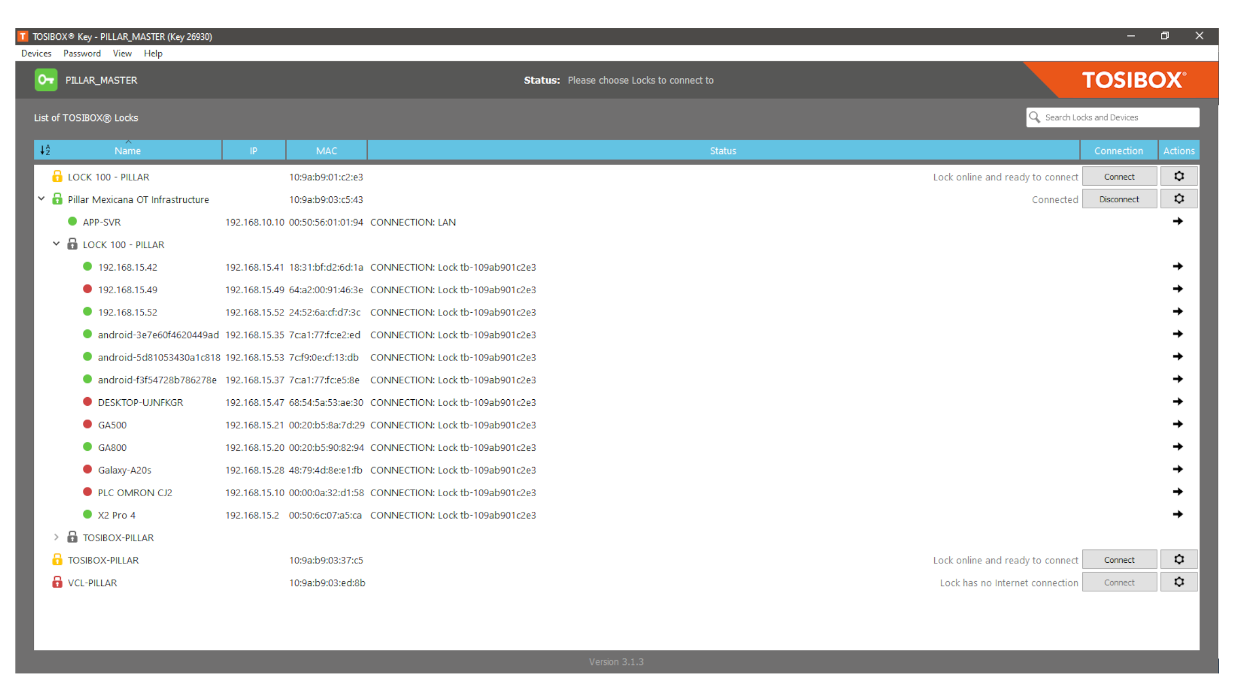Click arrow action for GA500 device
Screen dimensions: 1246x699
tap(1178, 425)
